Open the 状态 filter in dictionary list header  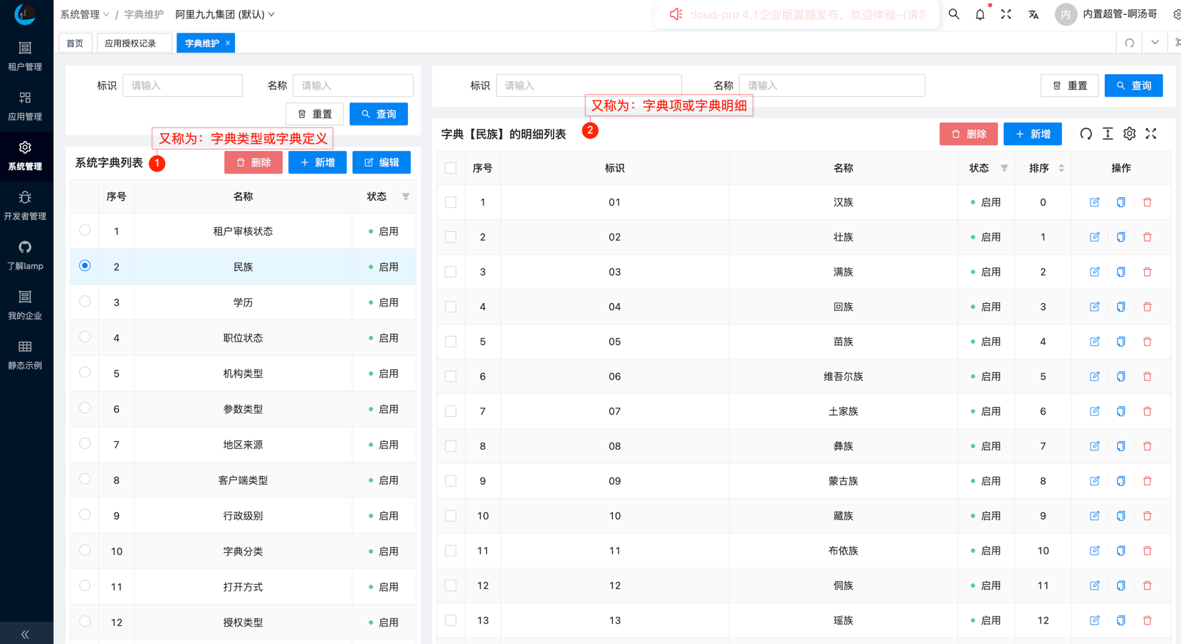click(406, 196)
